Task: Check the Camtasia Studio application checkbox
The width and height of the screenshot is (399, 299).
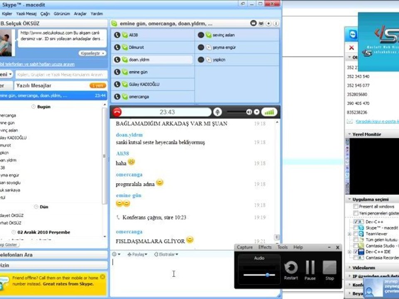Action: click(356, 245)
